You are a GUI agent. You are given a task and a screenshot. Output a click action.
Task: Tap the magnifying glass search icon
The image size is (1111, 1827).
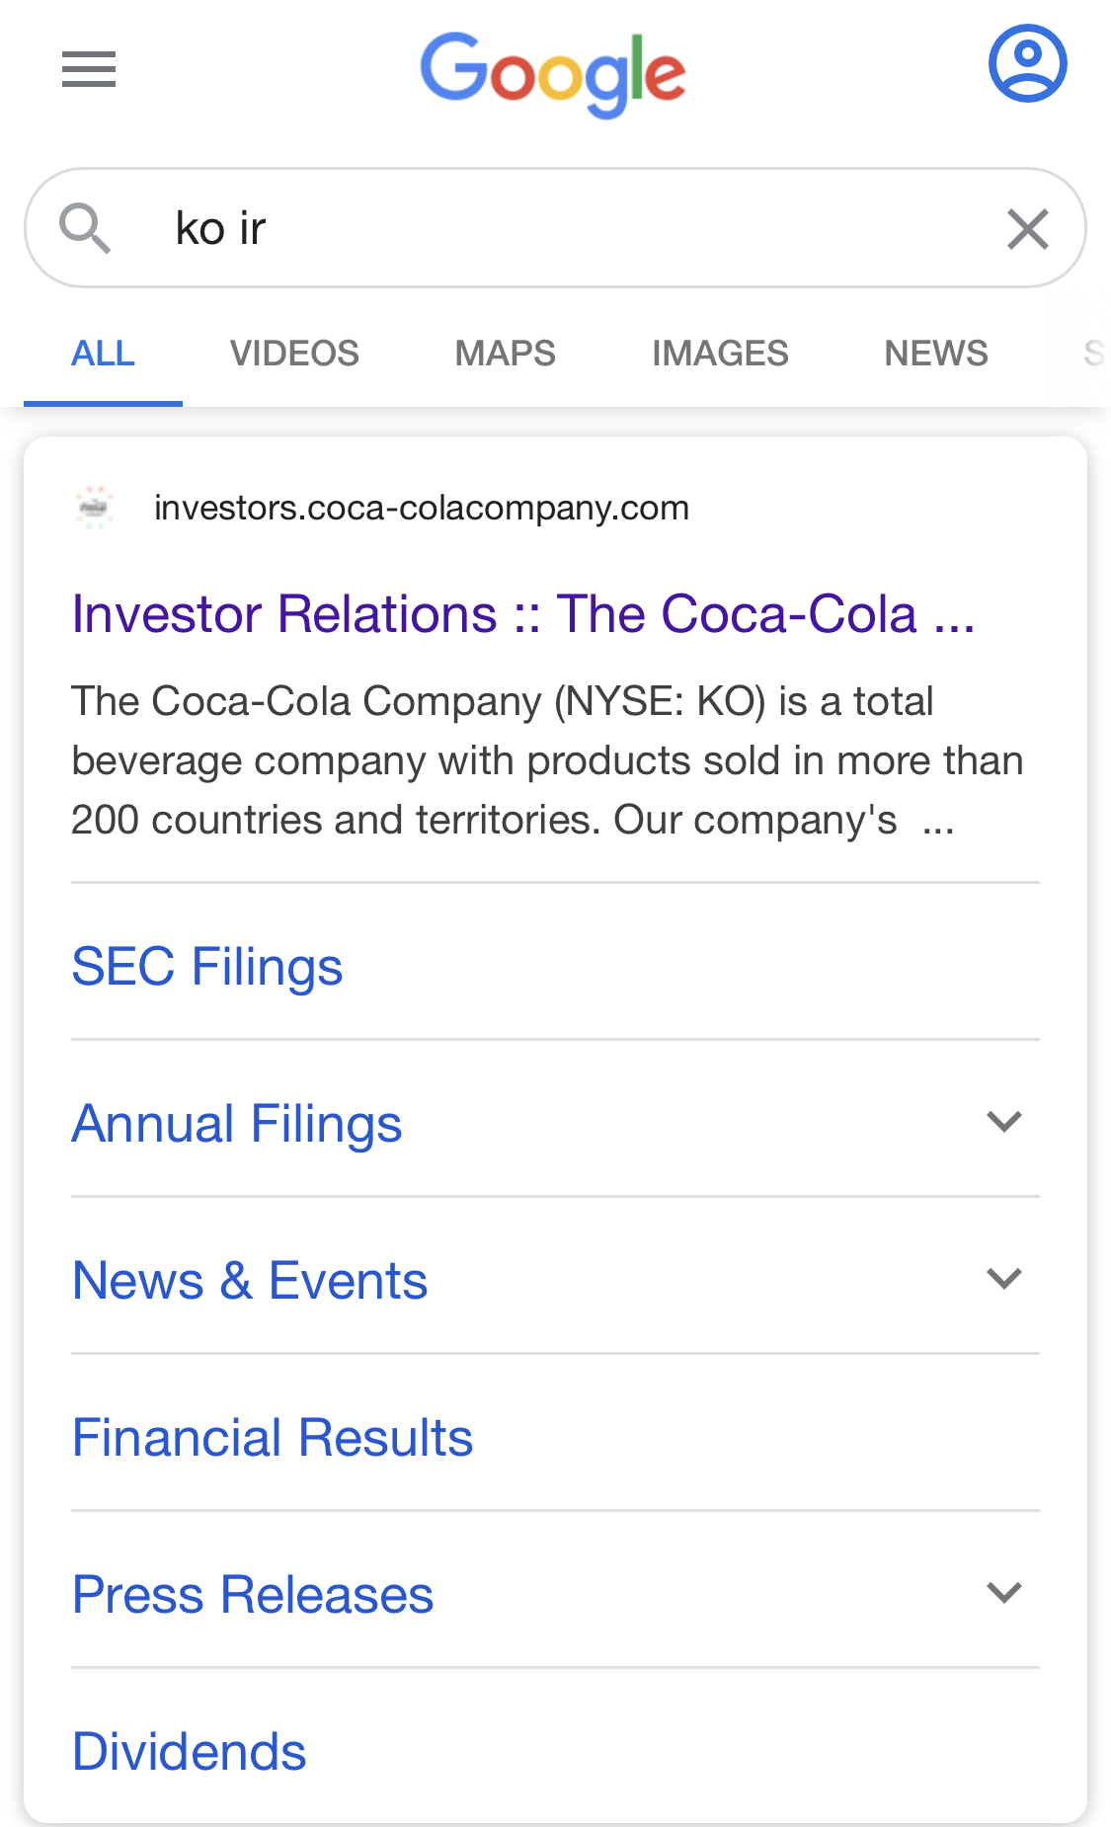coord(85,228)
